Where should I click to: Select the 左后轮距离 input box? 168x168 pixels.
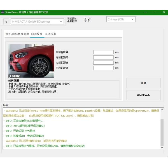click(103, 63)
